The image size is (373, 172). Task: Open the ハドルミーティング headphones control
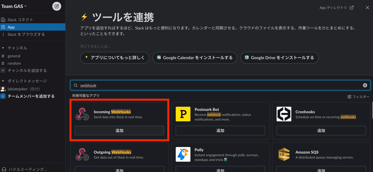pyautogui.click(x=5, y=169)
